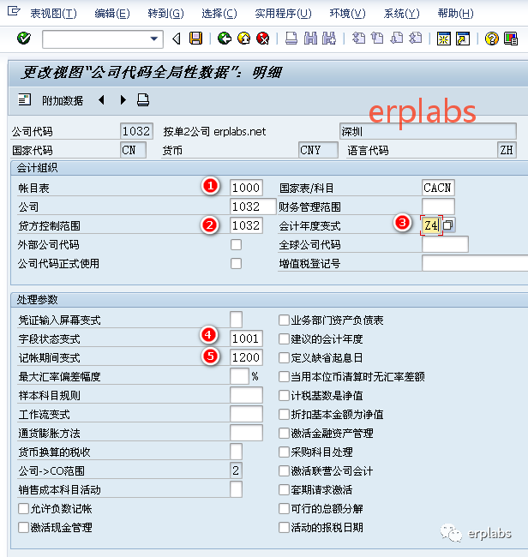Open the 转到(G) menu
The width and height of the screenshot is (528, 557).
click(x=166, y=14)
